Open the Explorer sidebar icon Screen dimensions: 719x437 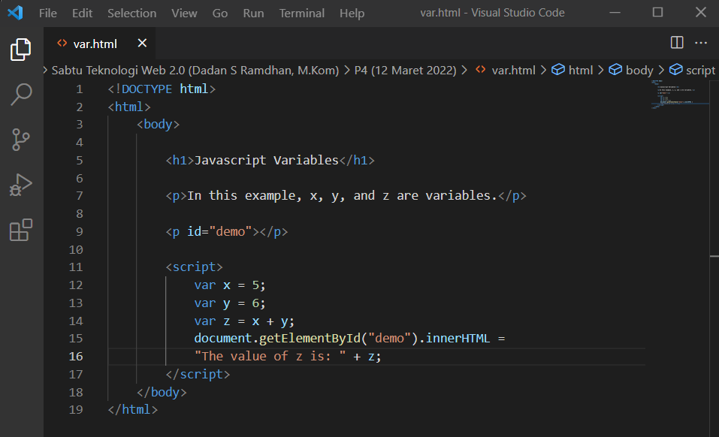pyautogui.click(x=20, y=47)
